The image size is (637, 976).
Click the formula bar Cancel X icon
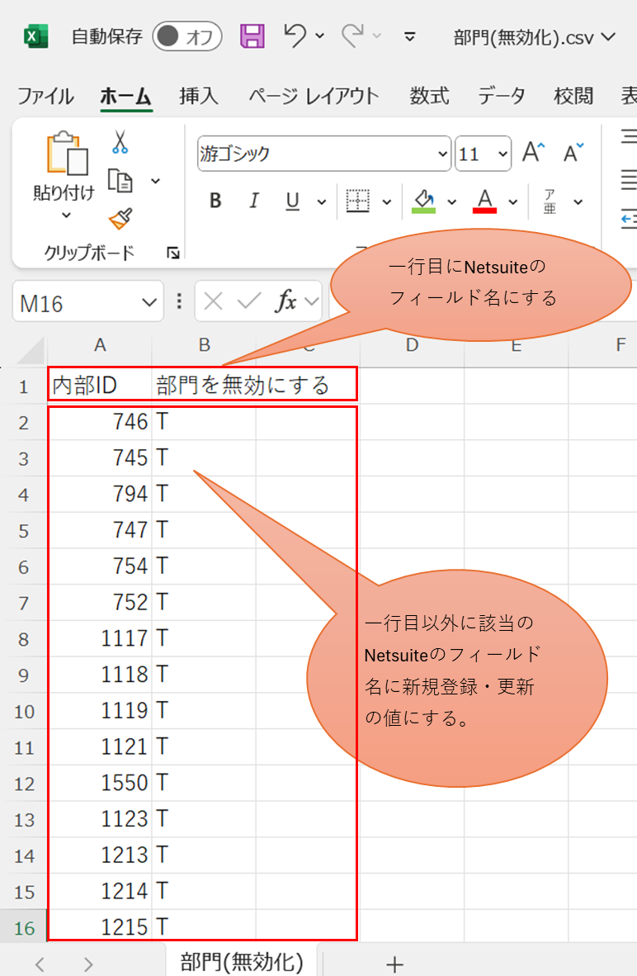point(214,302)
